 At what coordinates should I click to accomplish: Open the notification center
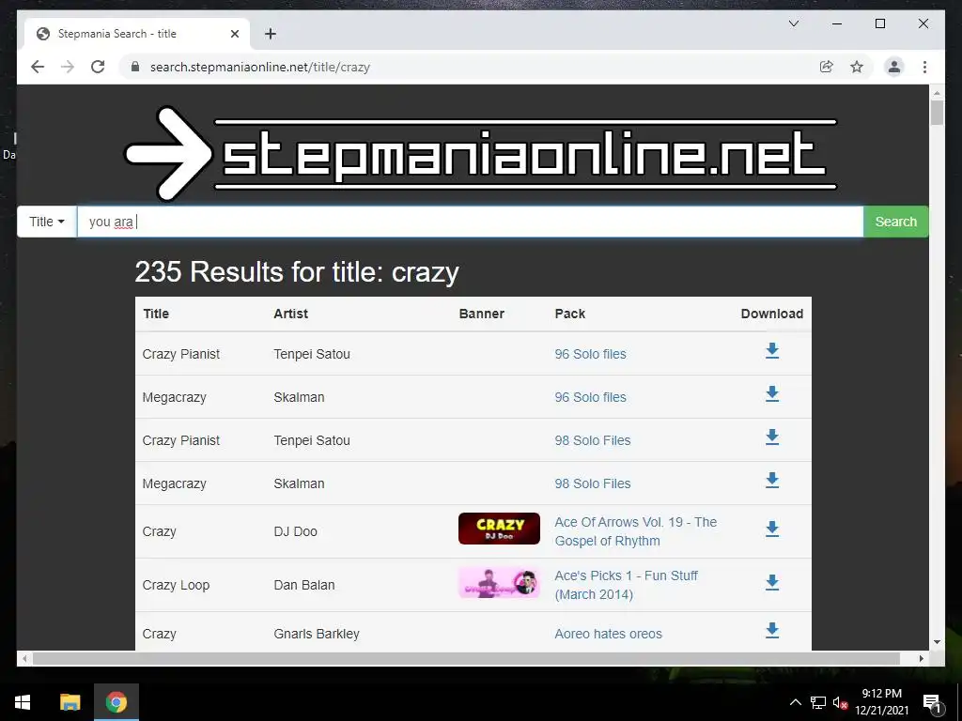[x=931, y=702]
